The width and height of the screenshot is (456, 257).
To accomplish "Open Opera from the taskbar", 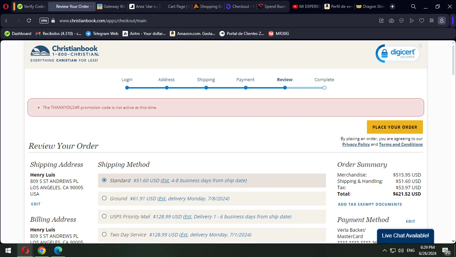I will tap(25, 251).
